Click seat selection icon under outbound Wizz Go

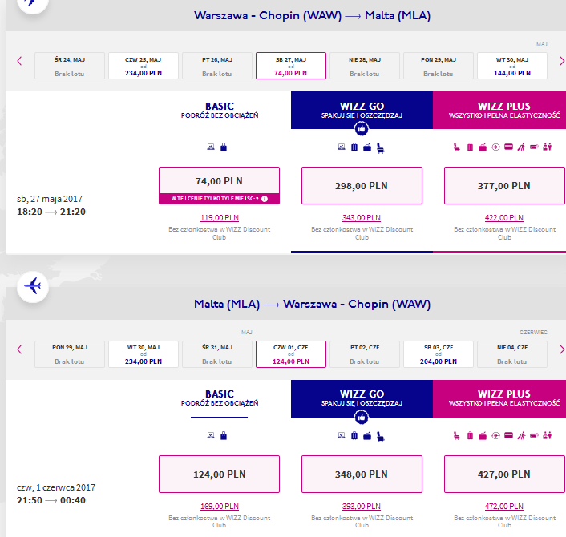point(381,148)
